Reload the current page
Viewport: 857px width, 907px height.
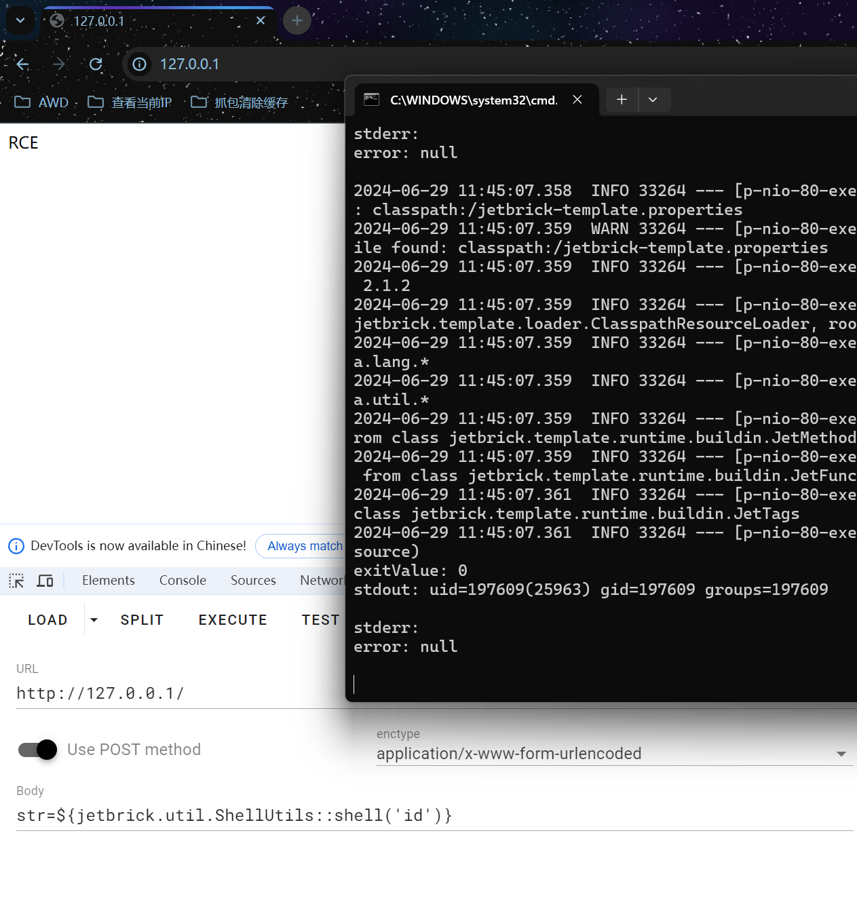coord(96,64)
